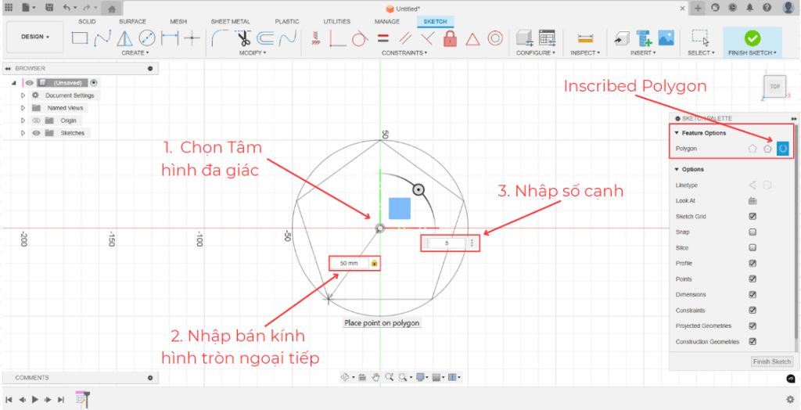Click the Insert Image icon
The image size is (801, 410).
[666, 38]
